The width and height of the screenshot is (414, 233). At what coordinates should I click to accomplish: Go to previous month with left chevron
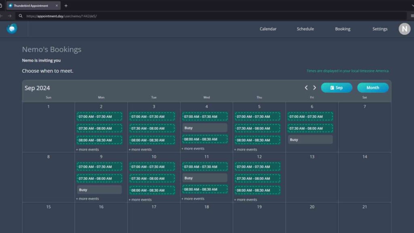pos(306,87)
